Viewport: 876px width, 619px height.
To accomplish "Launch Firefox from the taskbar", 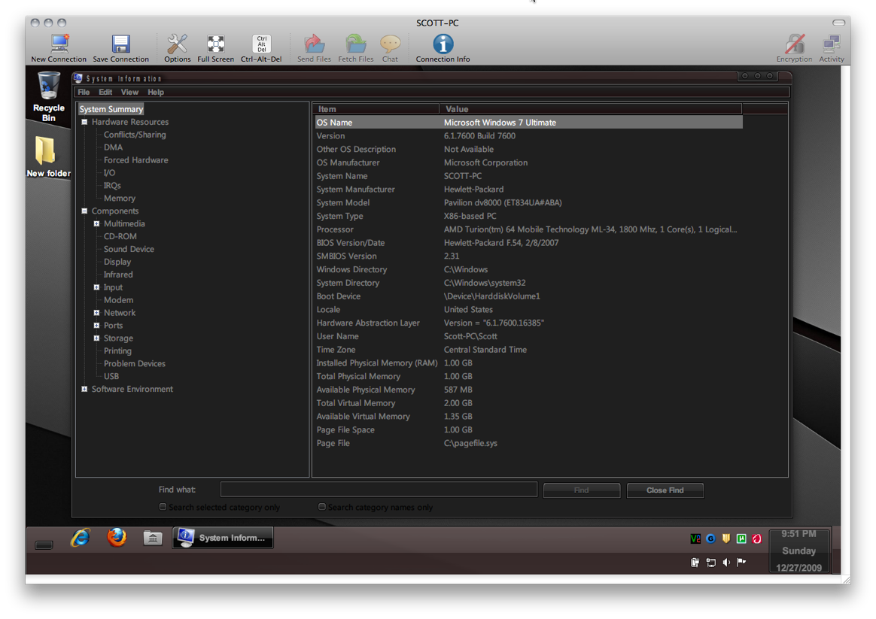I will click(117, 538).
